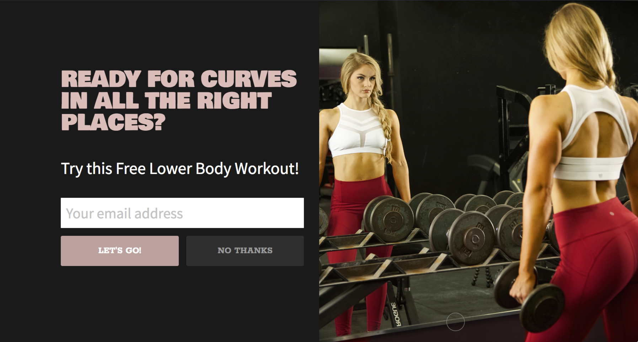This screenshot has width=638, height=342.
Task: Dismiss the popup with NO THANKS
Action: click(x=245, y=251)
